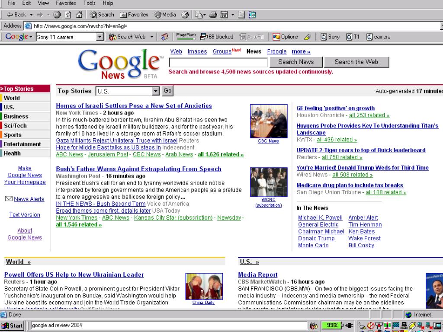The width and height of the screenshot is (443, 332).
Task: Open dropdown arrow beside Word edit icon
Action: 232,15
